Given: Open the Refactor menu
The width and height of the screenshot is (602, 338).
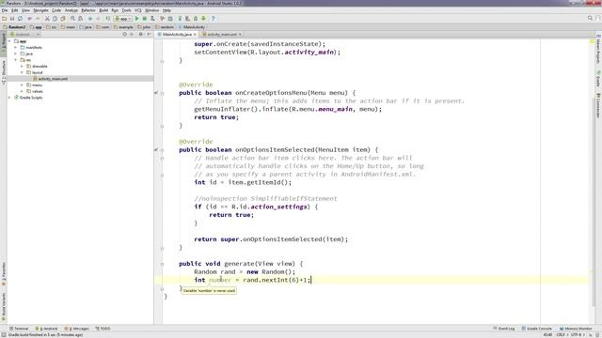Looking at the screenshot, I should click(x=88, y=10).
